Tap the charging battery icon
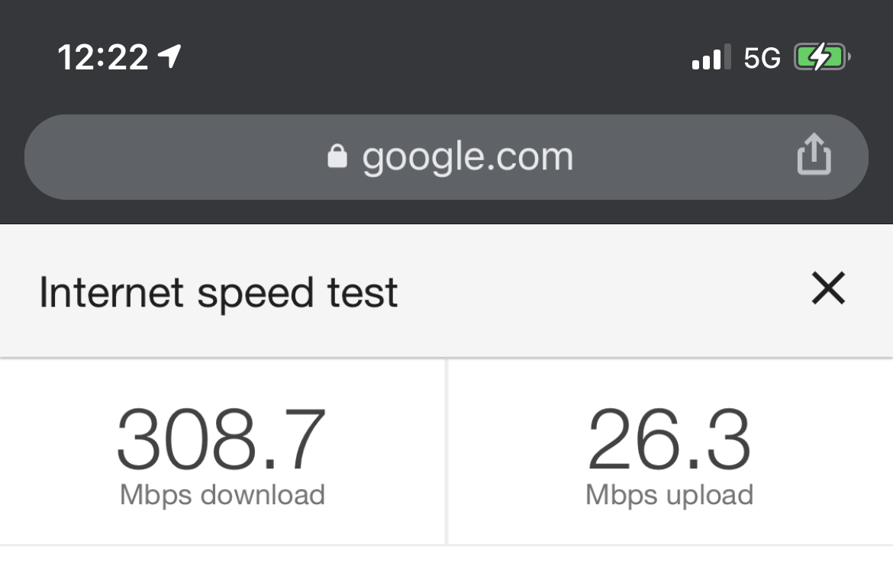893x579 pixels. coord(821,57)
